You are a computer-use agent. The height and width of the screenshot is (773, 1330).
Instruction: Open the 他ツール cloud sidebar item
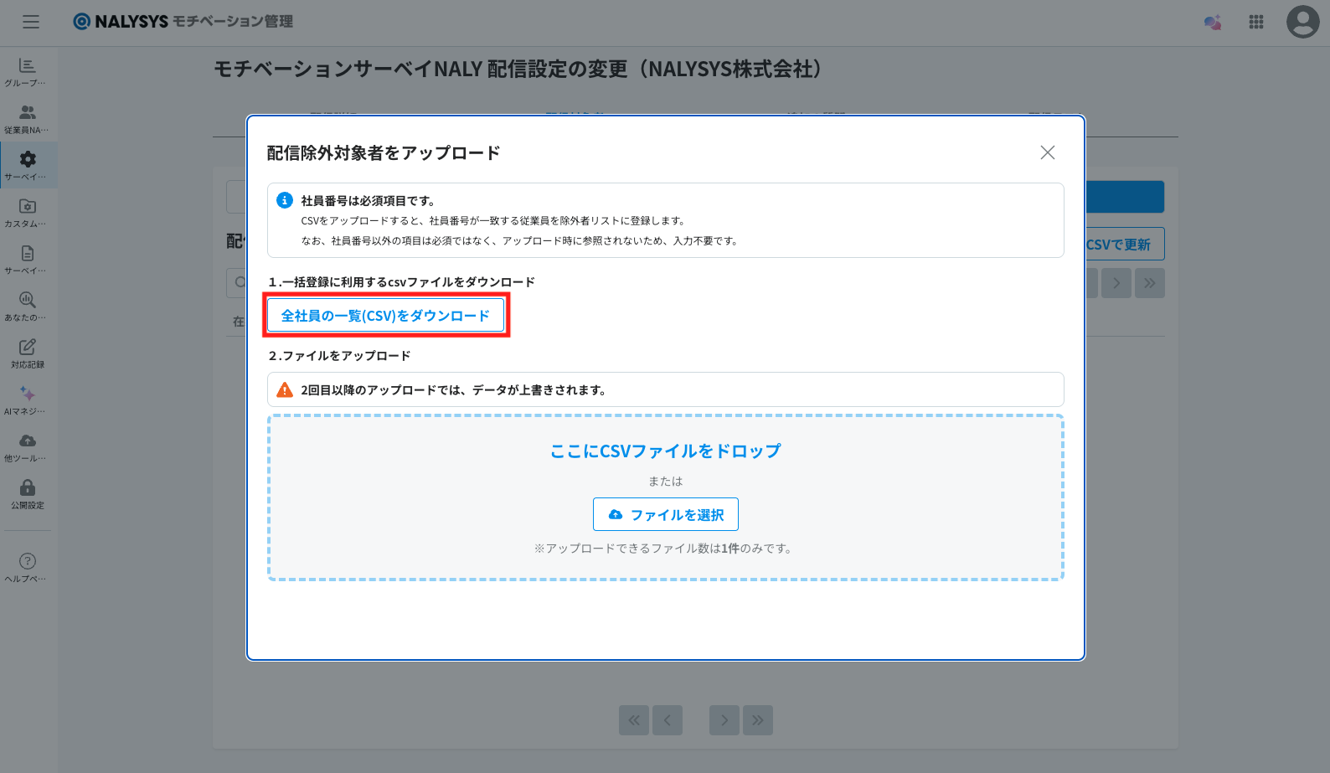click(x=28, y=447)
